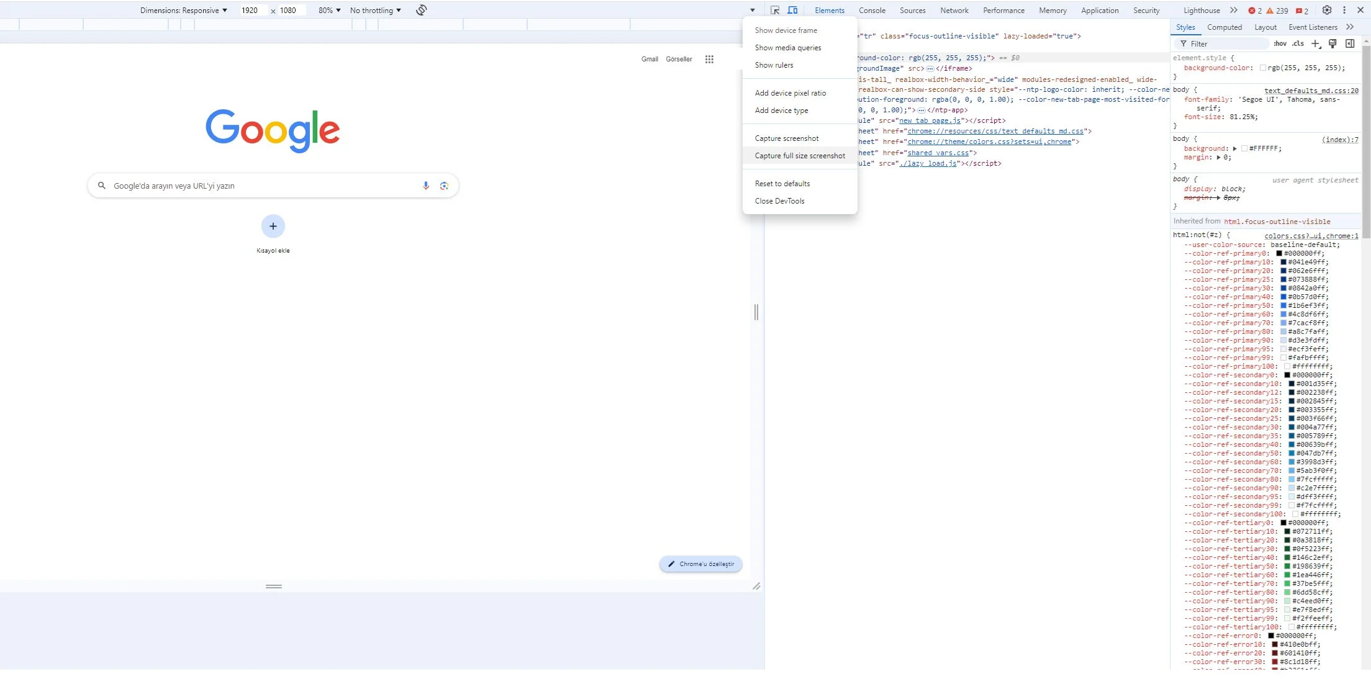Screen dimensions: 1371x679
Task: Choose Show device frame menu item
Action: pyautogui.click(x=785, y=30)
